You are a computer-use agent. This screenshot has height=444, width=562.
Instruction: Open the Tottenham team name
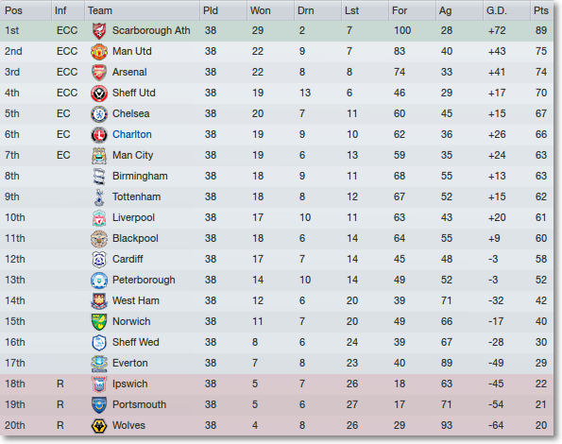pyautogui.click(x=137, y=196)
